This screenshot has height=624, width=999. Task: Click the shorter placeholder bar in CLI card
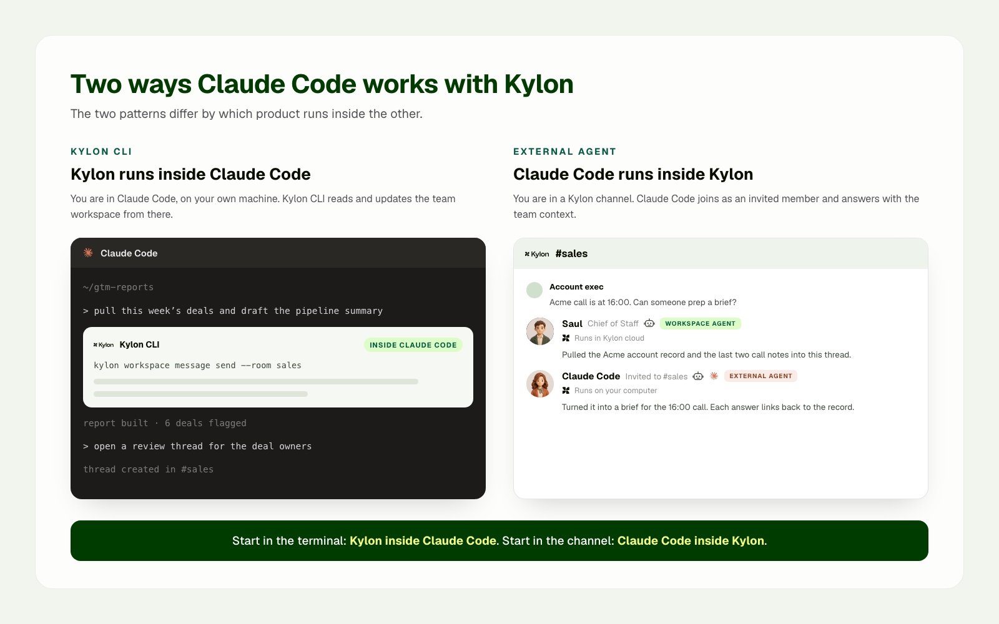(x=201, y=394)
